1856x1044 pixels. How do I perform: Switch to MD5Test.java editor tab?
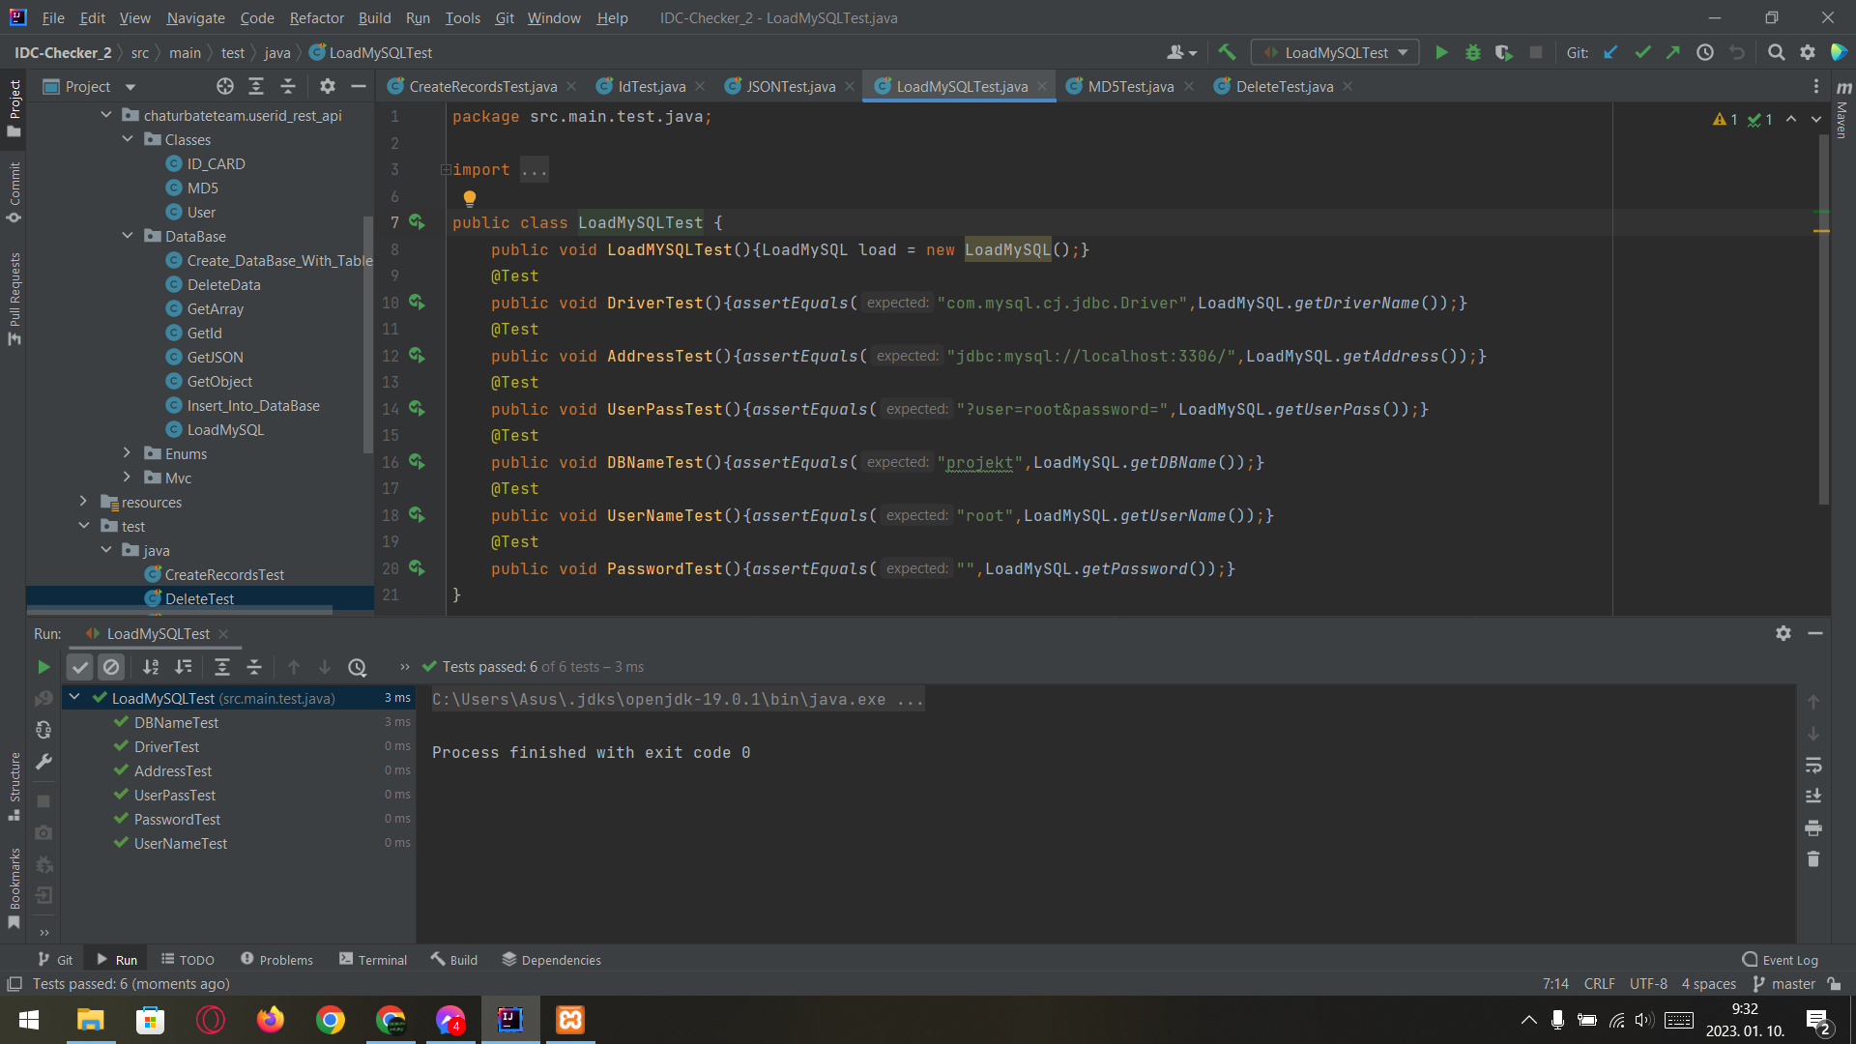pos(1130,87)
